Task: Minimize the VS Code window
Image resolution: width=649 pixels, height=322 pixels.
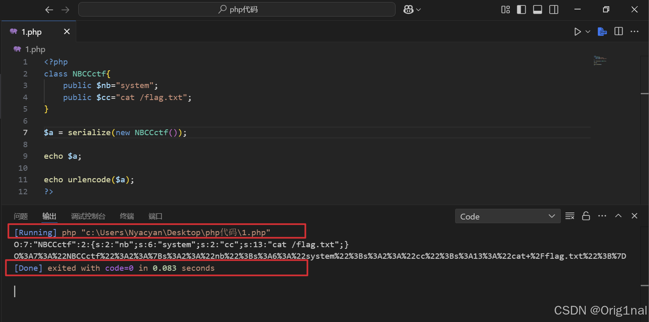Action: pos(577,10)
